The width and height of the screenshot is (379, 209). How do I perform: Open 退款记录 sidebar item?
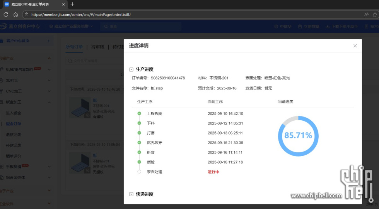point(14,135)
